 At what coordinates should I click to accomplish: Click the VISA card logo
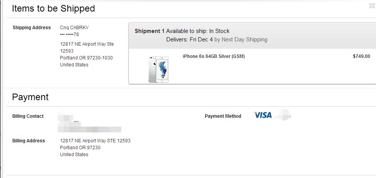(x=263, y=115)
